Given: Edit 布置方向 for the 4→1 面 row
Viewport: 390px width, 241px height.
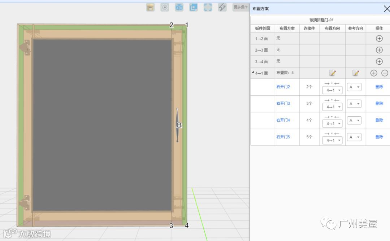Looking at the screenshot, I should pos(332,73).
